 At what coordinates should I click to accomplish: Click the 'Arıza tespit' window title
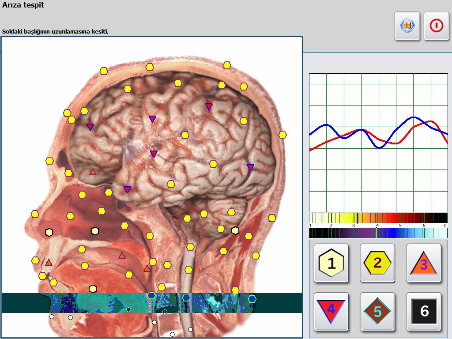(23, 6)
